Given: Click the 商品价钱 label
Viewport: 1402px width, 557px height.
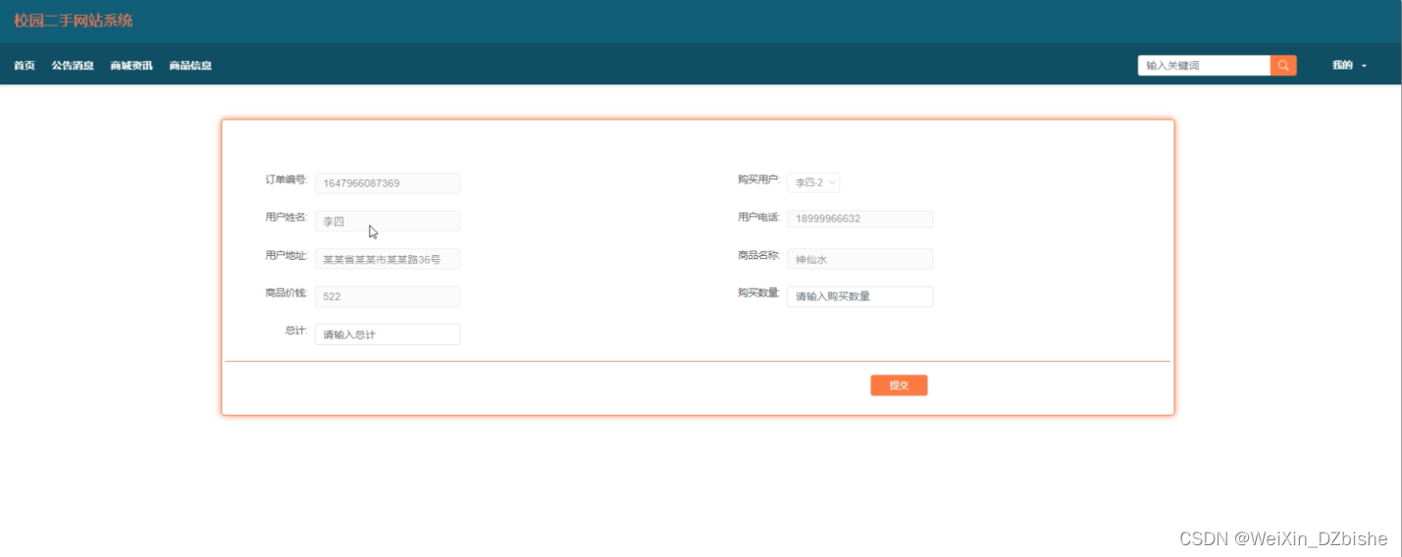Looking at the screenshot, I should tap(286, 293).
